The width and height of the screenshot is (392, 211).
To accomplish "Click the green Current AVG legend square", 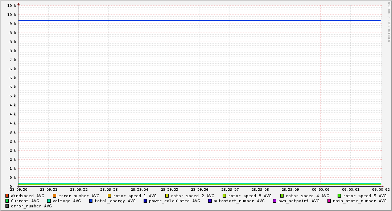I will point(7,201).
